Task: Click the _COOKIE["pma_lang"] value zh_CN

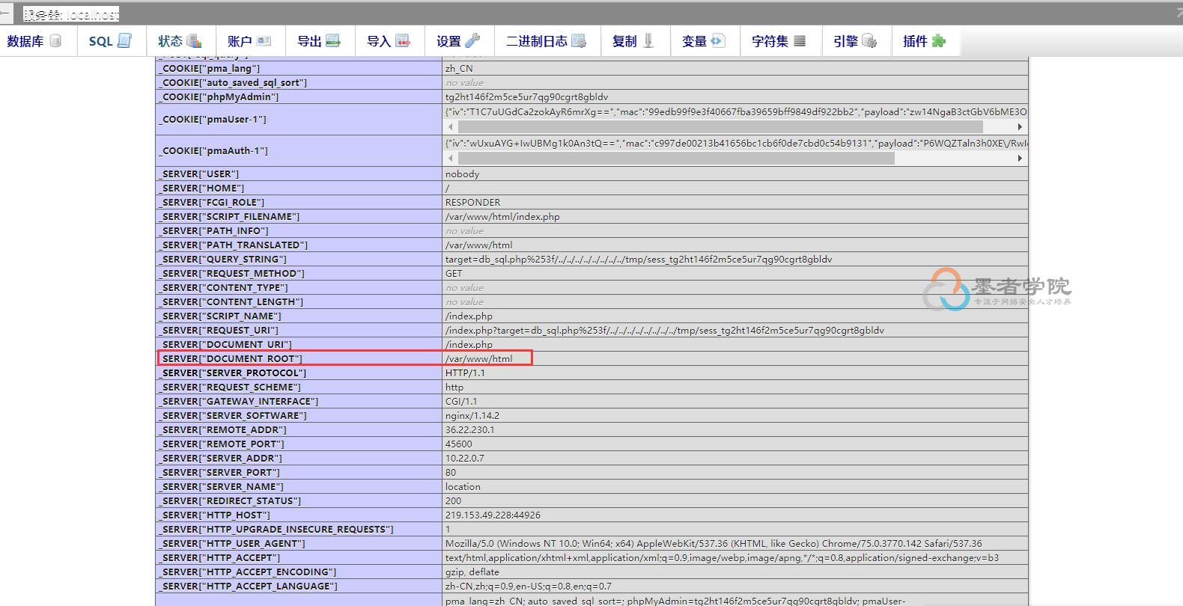Action: point(459,68)
